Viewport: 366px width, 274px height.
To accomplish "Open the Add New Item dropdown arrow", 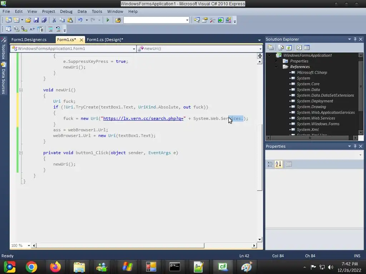I will coord(22,20).
